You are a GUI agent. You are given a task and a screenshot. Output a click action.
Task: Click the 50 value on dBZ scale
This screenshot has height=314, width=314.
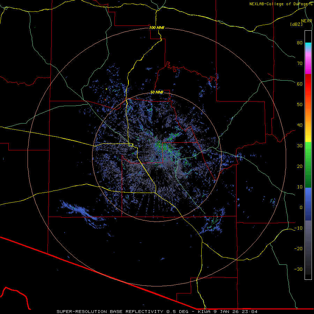pos(300,105)
